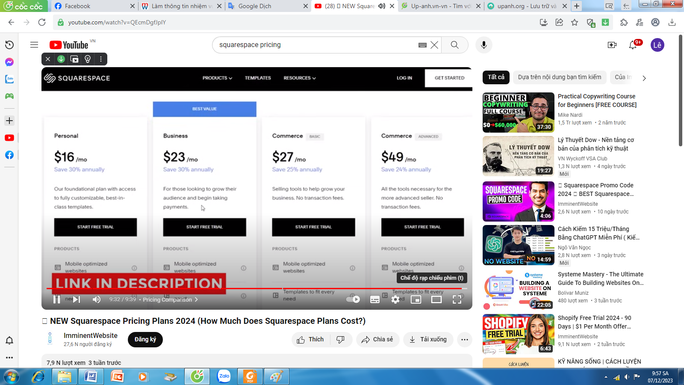This screenshot has width=684, height=385.
Task: Expand the Pricing Comparison chapter chevron
Action: 196,299
